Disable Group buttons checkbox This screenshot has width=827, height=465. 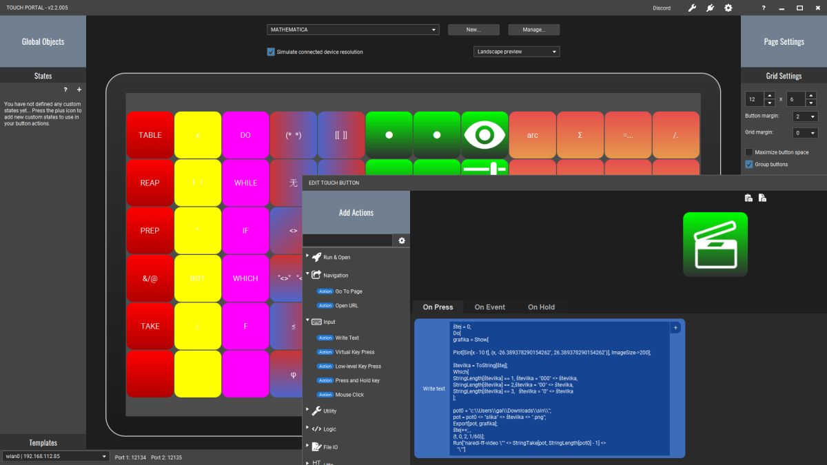[x=749, y=165]
